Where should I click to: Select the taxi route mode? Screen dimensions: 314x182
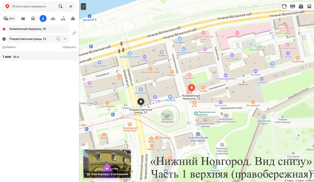point(73,18)
